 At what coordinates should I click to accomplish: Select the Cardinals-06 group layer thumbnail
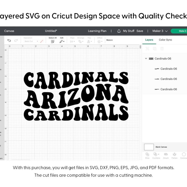click(151, 59)
